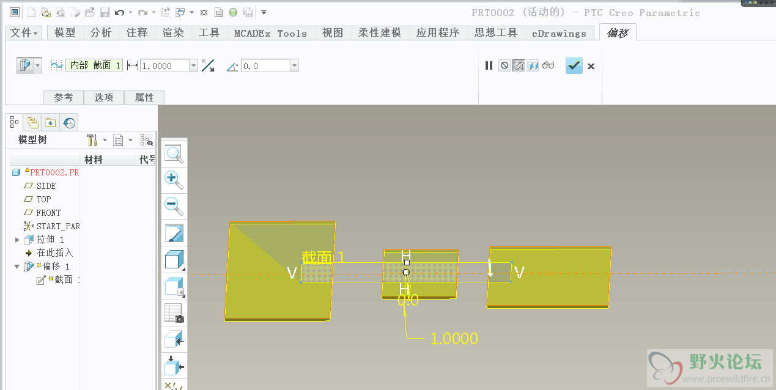
Task: Open the 属性 panel
Action: (144, 97)
